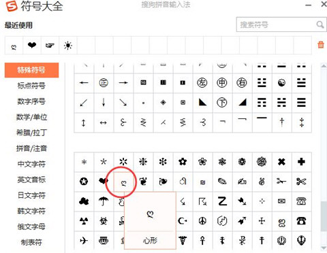This screenshot has width=327, height=253.
Task: Switch to 标点符号 category
Action: click(31, 86)
